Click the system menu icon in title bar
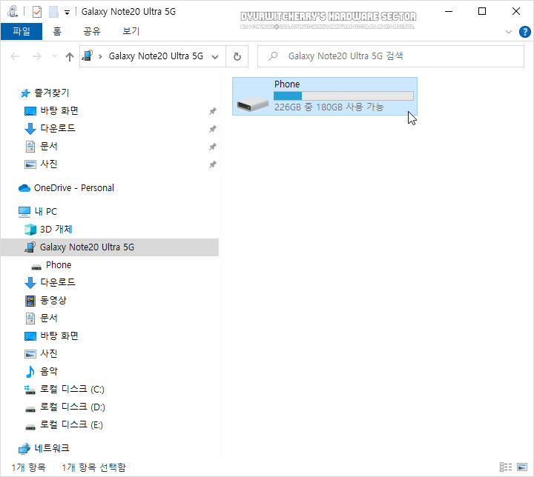This screenshot has width=534, height=477. click(13, 12)
